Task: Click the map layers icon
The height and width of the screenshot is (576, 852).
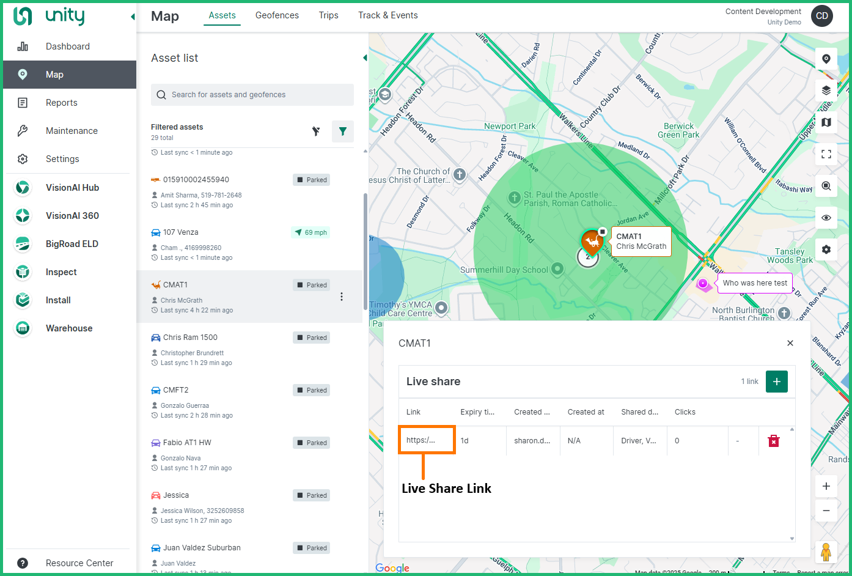Action: (826, 90)
